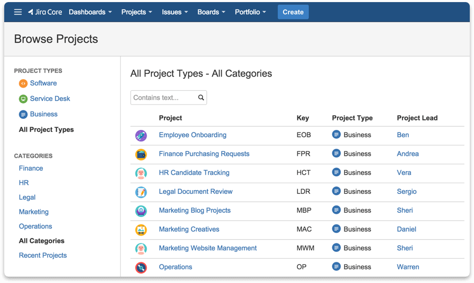Click the Marketing Blog Projects avatar icon
This screenshot has width=474, height=283.
141,211
